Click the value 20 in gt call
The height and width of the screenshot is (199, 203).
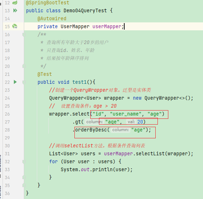coord(140,122)
